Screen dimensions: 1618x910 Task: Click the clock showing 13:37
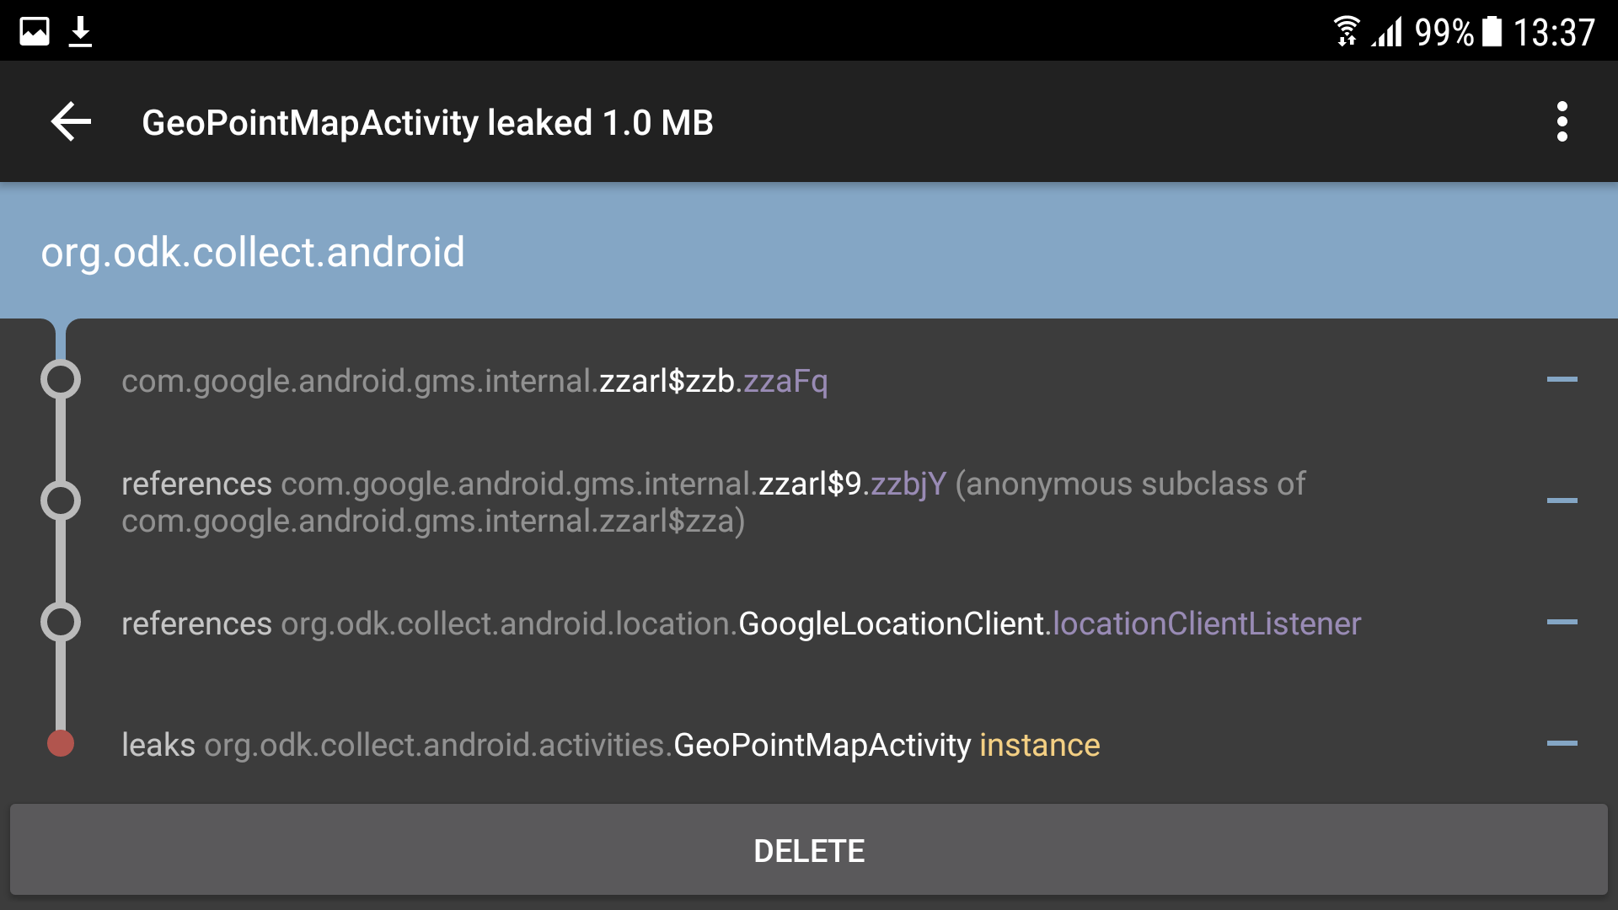pos(1553,31)
